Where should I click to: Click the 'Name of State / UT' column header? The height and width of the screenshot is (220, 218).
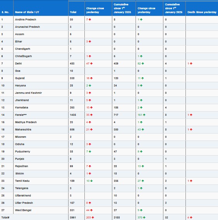click(x=27, y=12)
